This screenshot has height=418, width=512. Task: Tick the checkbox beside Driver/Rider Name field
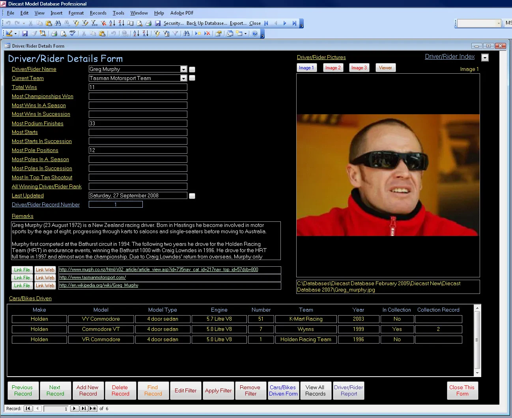point(192,69)
